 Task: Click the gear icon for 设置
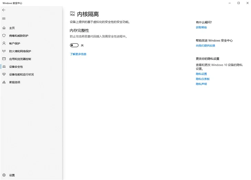4,175
